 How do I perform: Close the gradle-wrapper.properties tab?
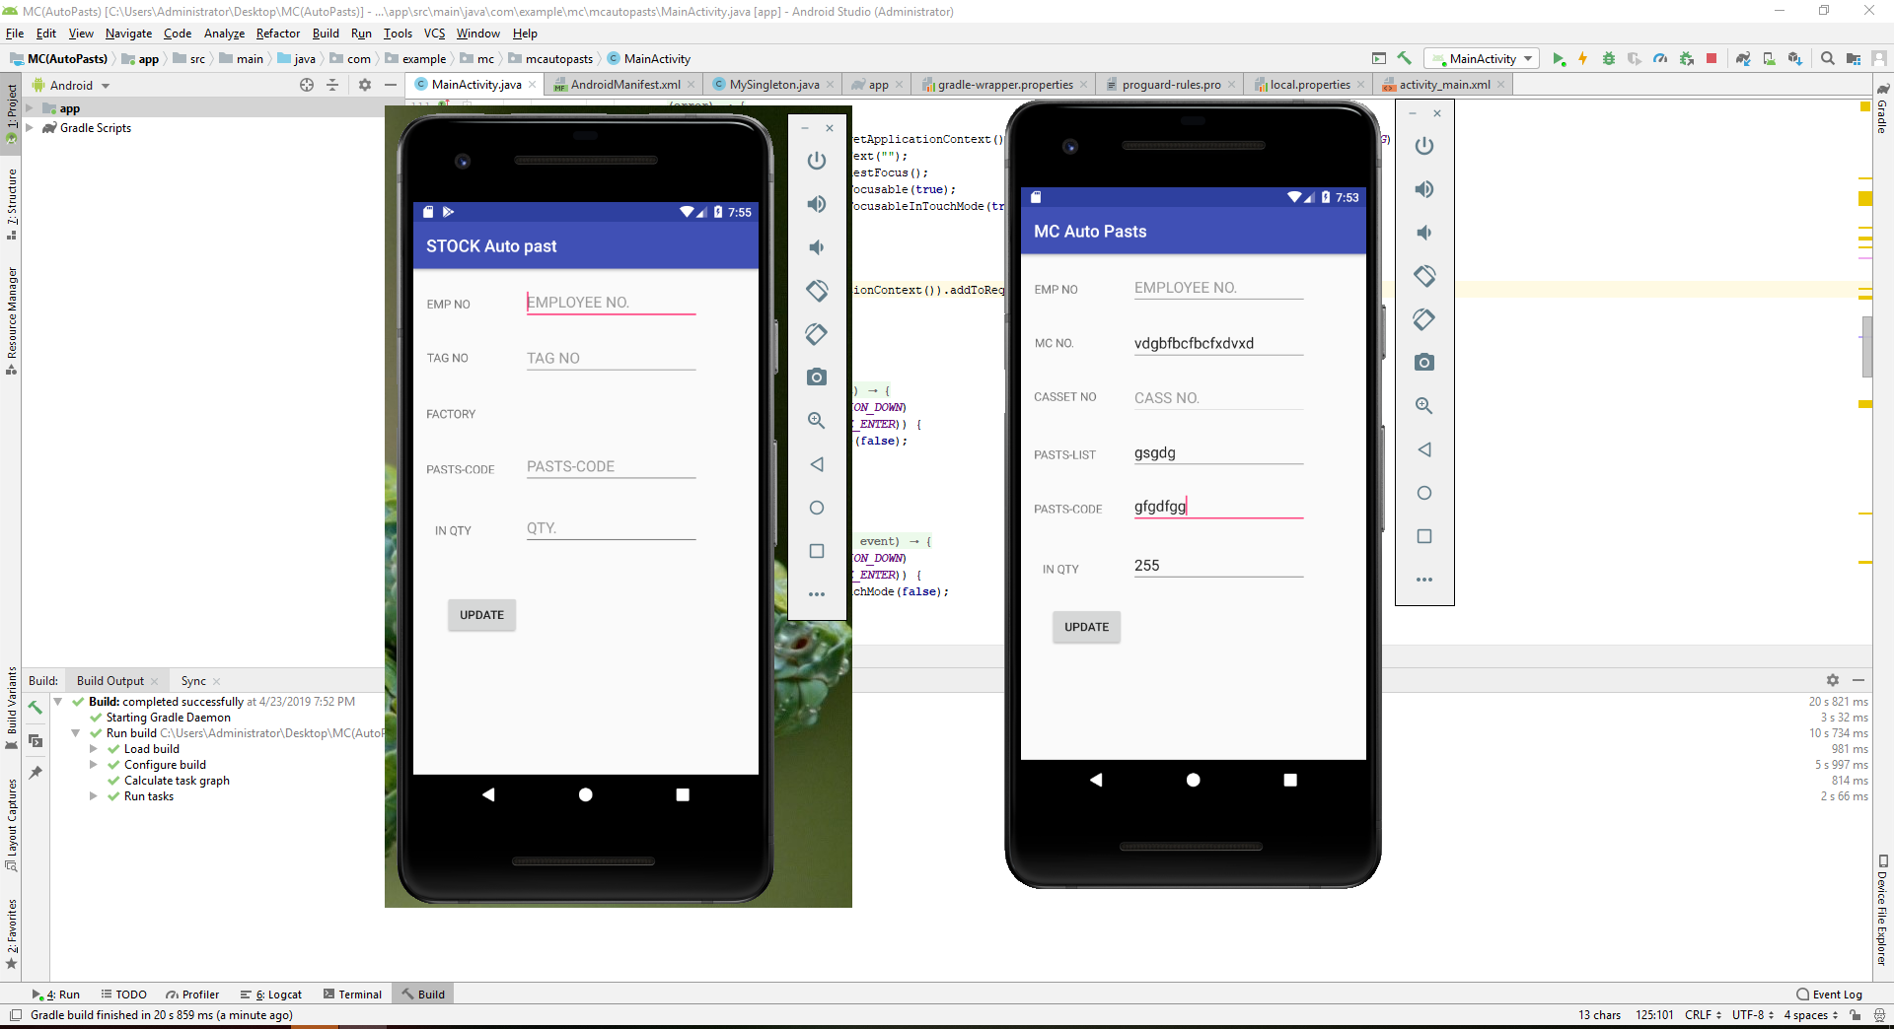tap(1084, 85)
